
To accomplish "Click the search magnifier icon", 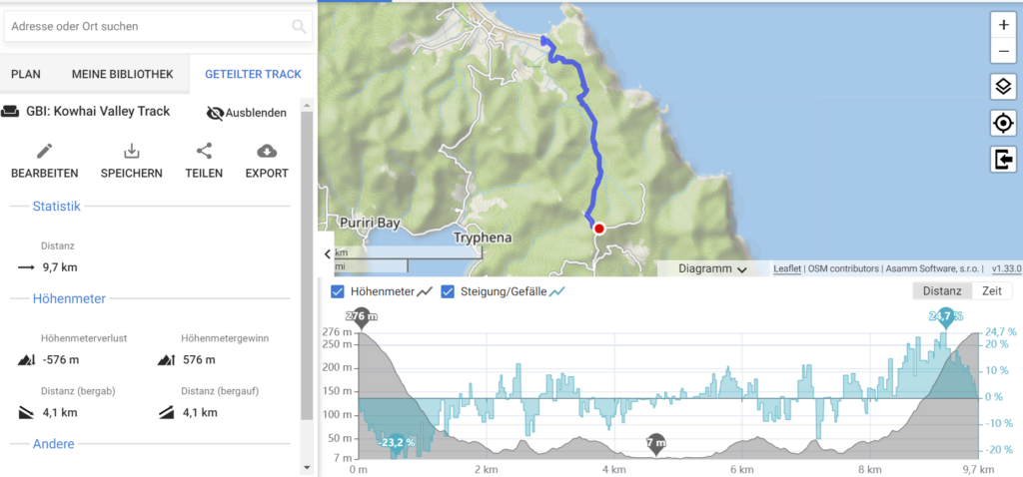I will 299,26.
